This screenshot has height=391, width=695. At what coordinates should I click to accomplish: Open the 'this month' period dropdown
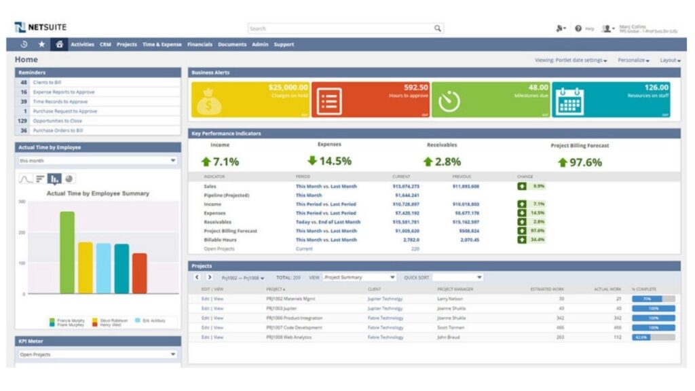pos(98,160)
